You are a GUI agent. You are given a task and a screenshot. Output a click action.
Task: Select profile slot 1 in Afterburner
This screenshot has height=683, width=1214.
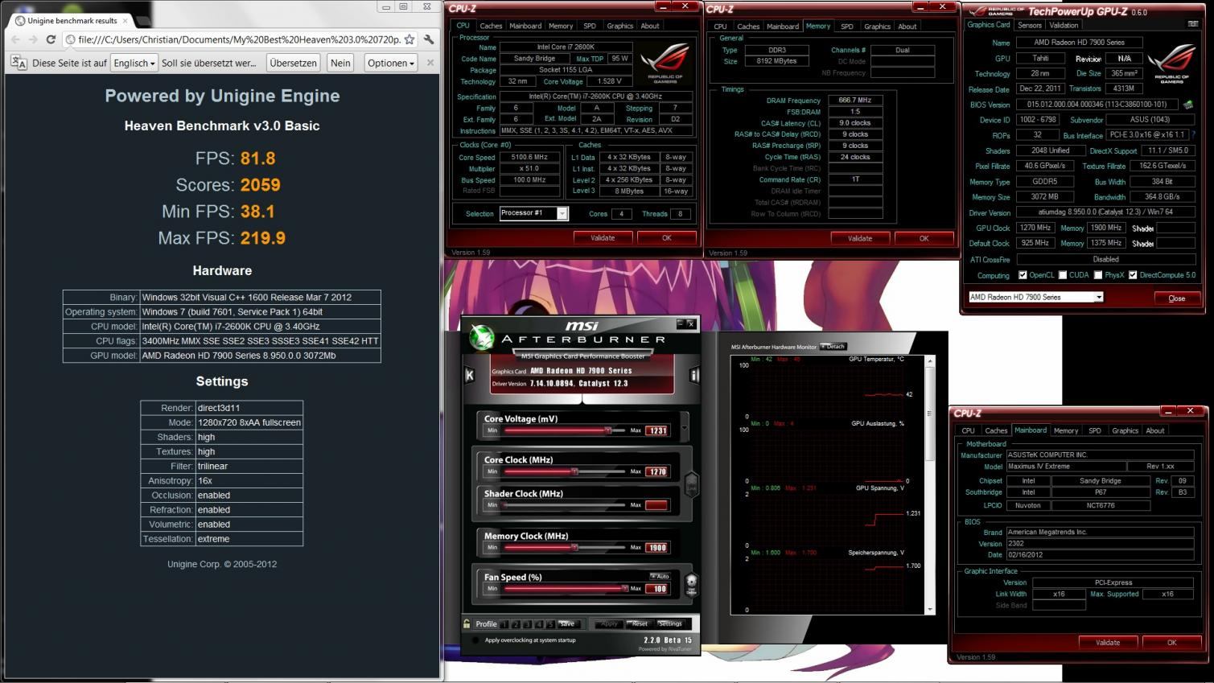click(504, 624)
